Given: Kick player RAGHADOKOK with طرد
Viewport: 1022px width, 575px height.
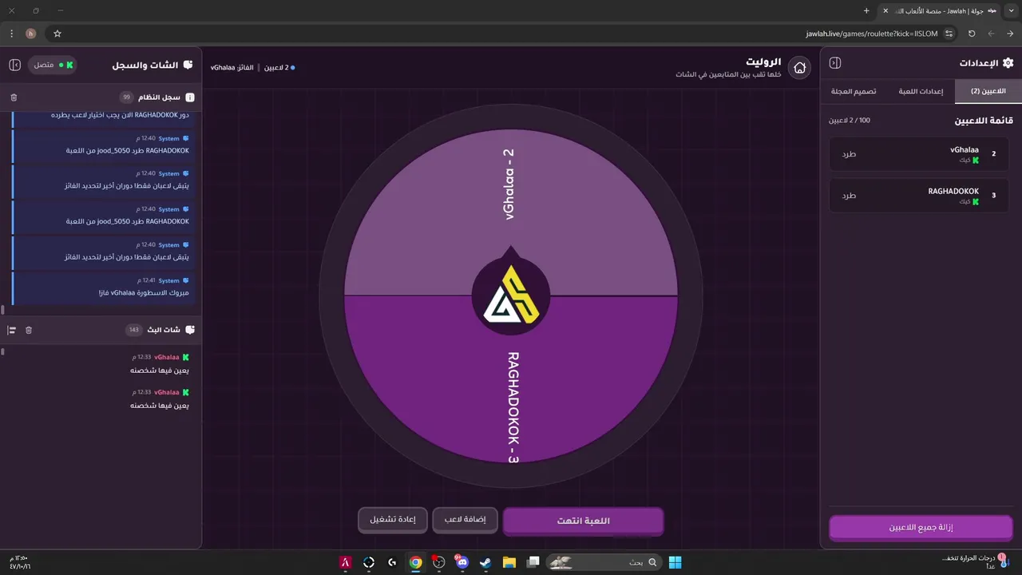Looking at the screenshot, I should tap(849, 195).
